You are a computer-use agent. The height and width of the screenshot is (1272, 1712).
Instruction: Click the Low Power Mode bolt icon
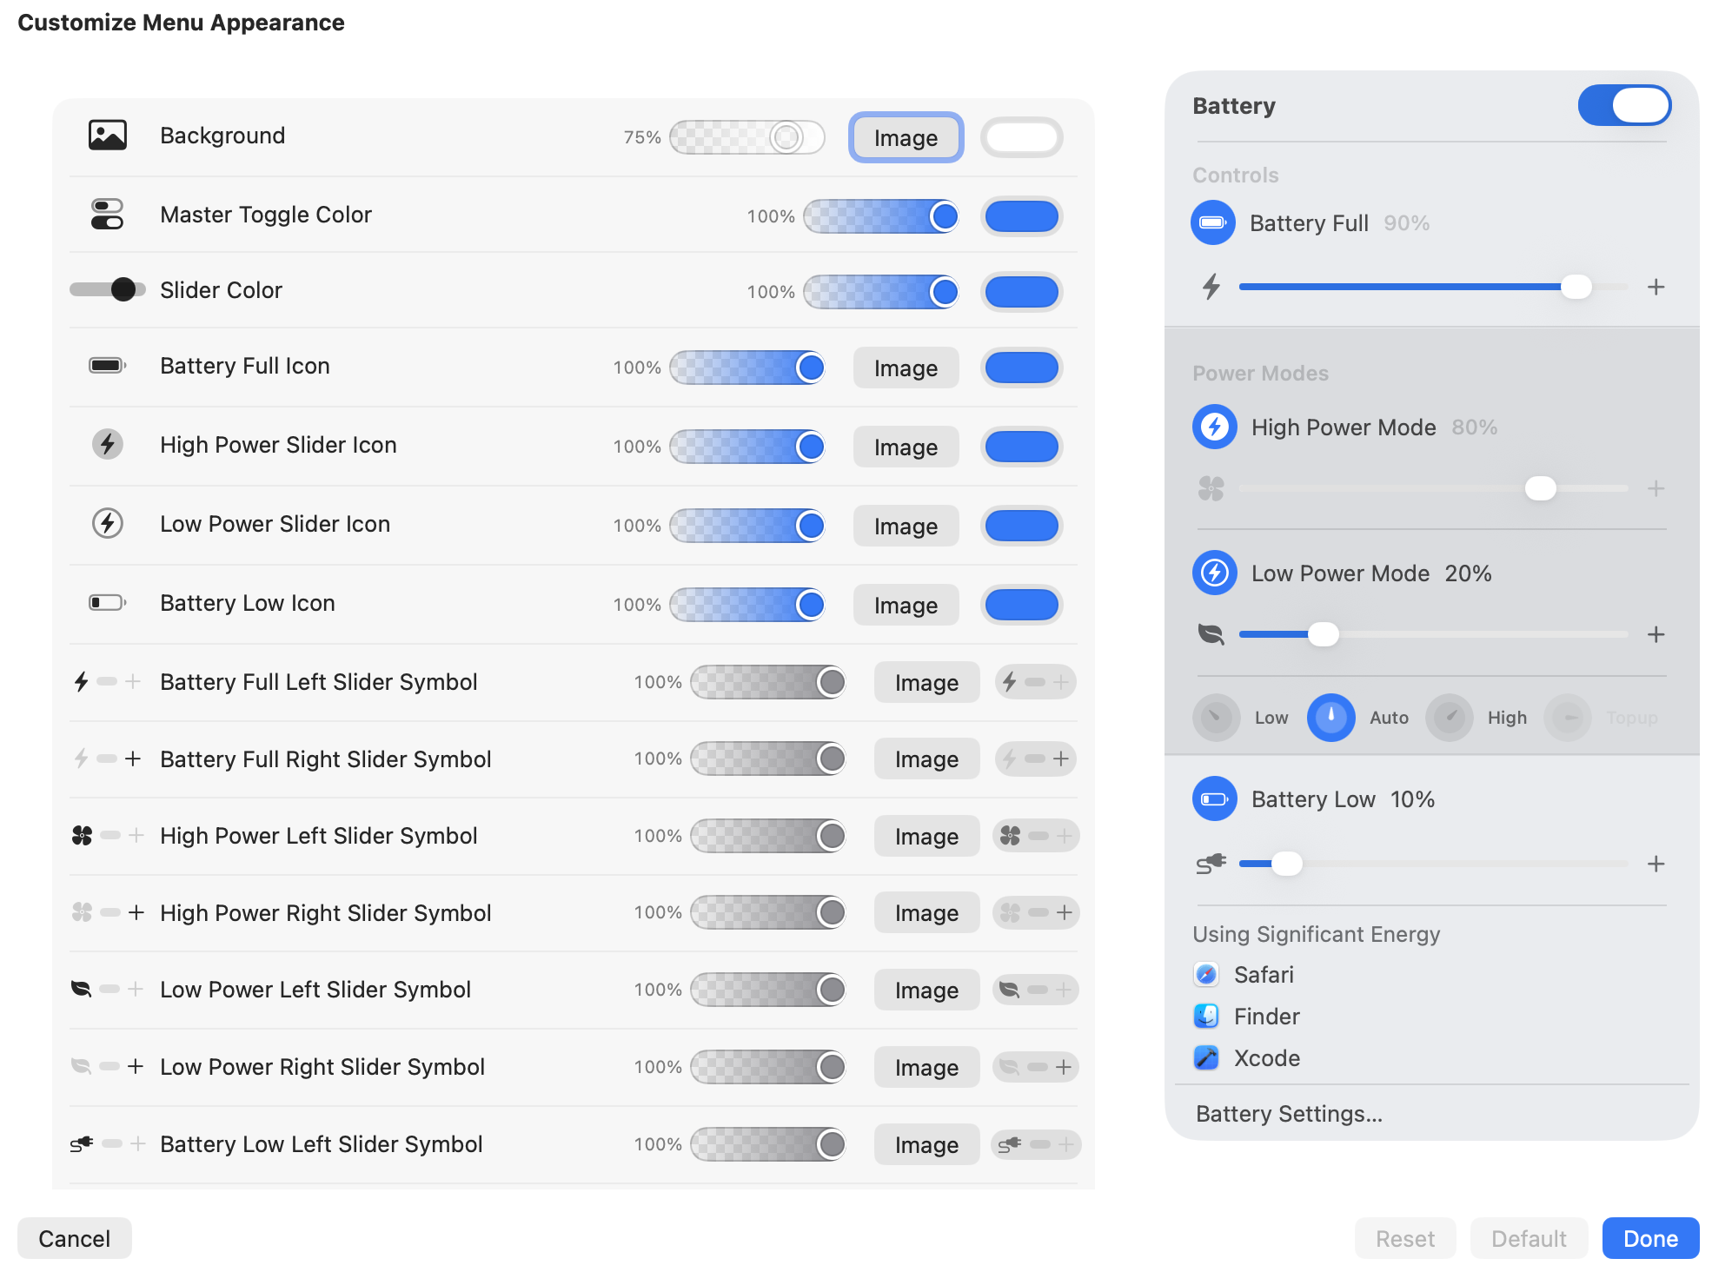[1215, 573]
